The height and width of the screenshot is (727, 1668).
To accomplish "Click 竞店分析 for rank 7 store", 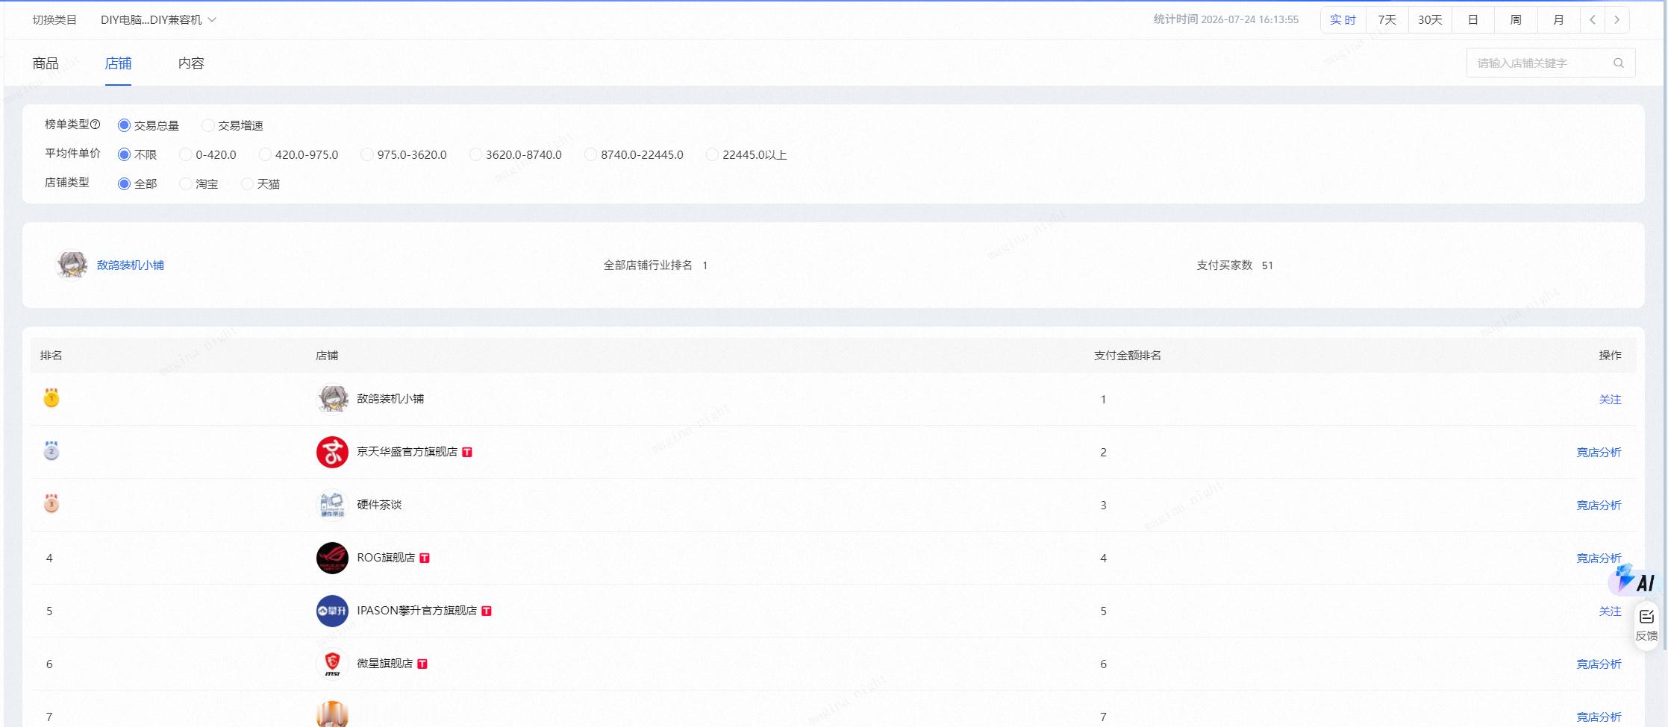I will (x=1599, y=717).
